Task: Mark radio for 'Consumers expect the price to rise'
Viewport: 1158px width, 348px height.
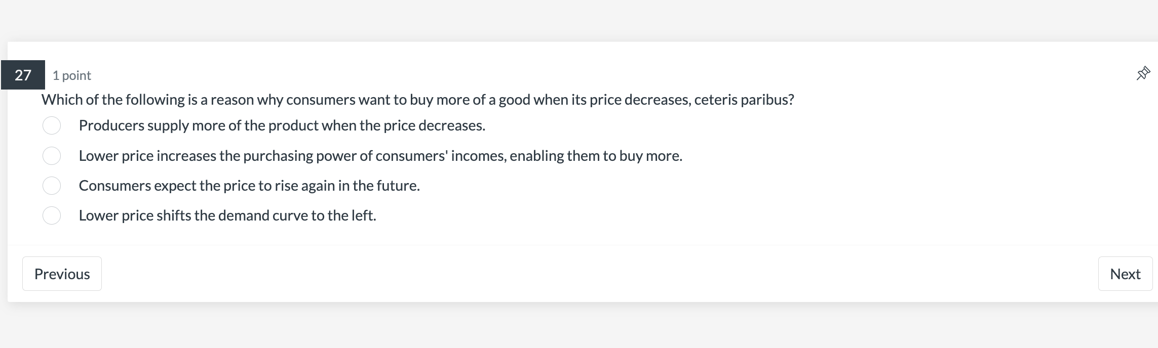Action: pyautogui.click(x=52, y=186)
